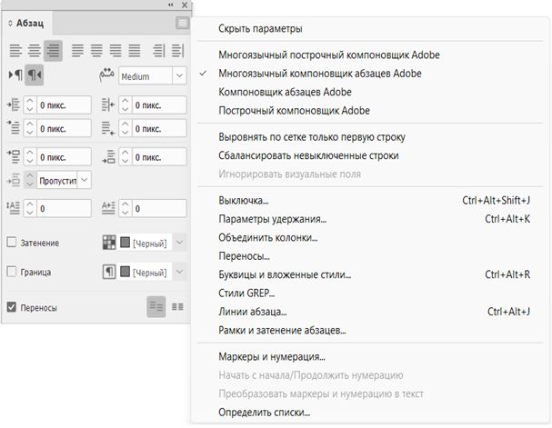
Task: Open the Medium Kashida dropdown
Action: pos(179,75)
